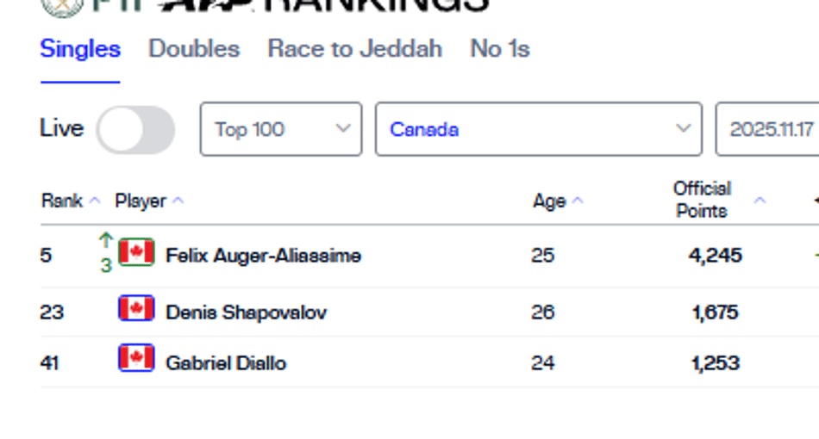This screenshot has width=819, height=439.
Task: Switch to the Doubles tab
Action: pyautogui.click(x=194, y=49)
